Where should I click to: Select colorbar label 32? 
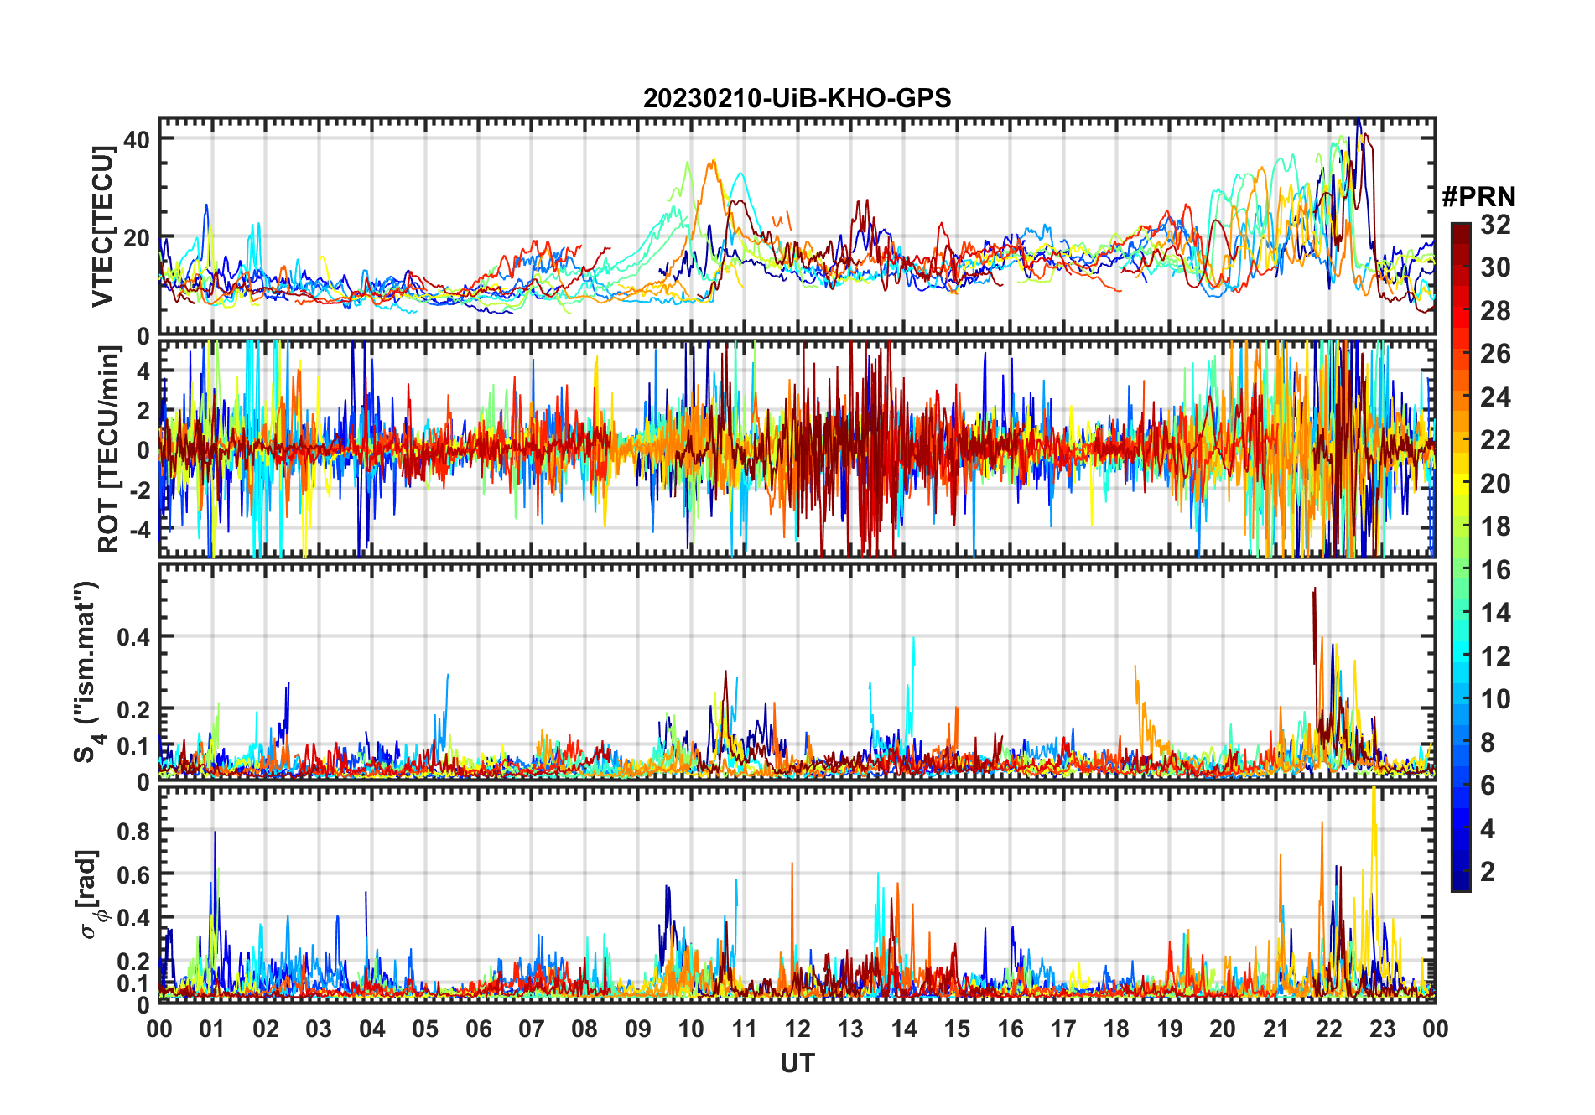(x=1495, y=225)
